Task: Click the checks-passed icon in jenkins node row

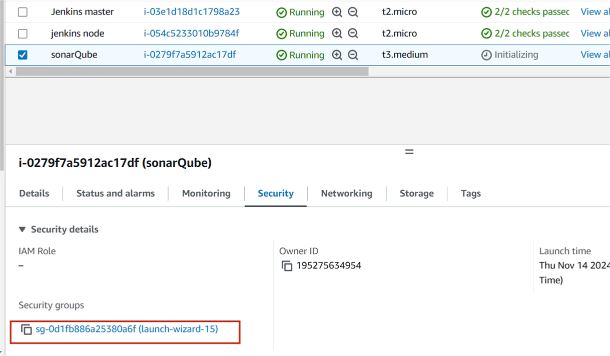Action: [486, 34]
